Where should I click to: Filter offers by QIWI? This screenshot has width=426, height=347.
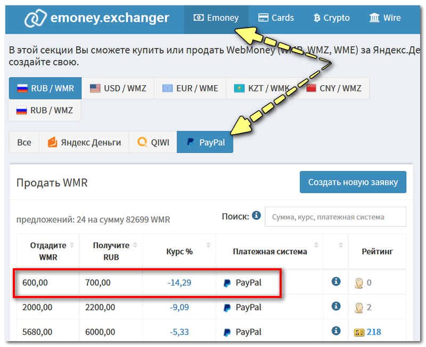(153, 142)
